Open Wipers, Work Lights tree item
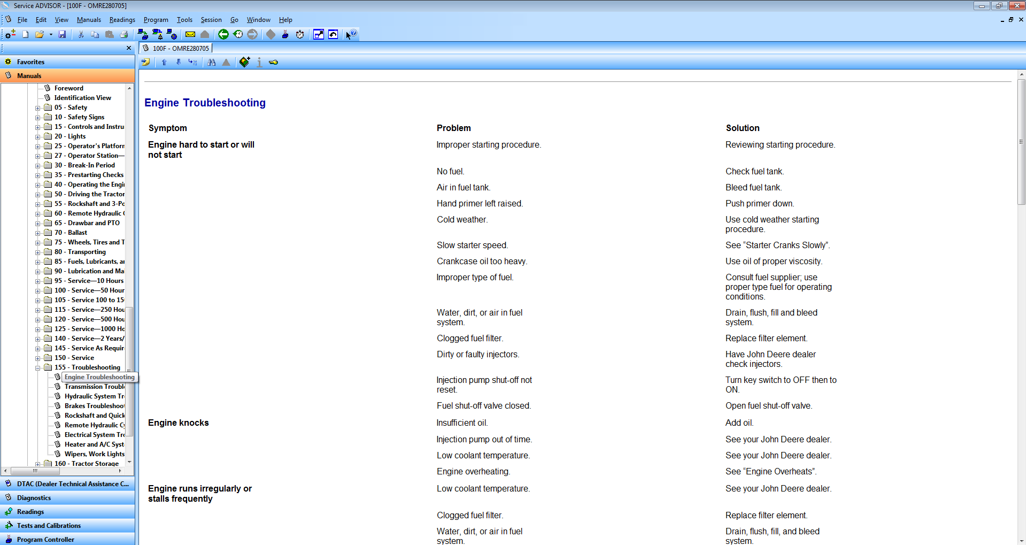This screenshot has height=545, width=1026. point(94,454)
